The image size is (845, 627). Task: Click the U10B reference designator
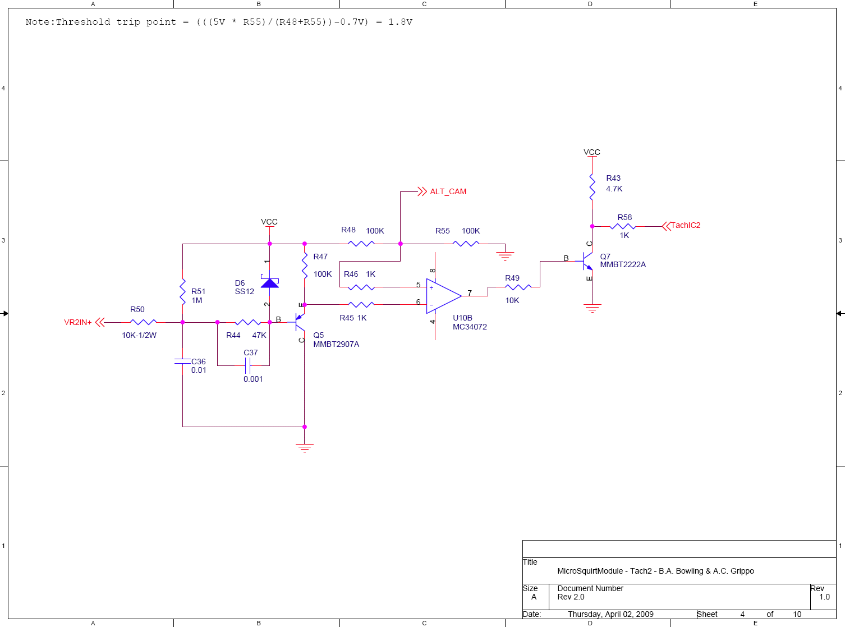pos(463,318)
